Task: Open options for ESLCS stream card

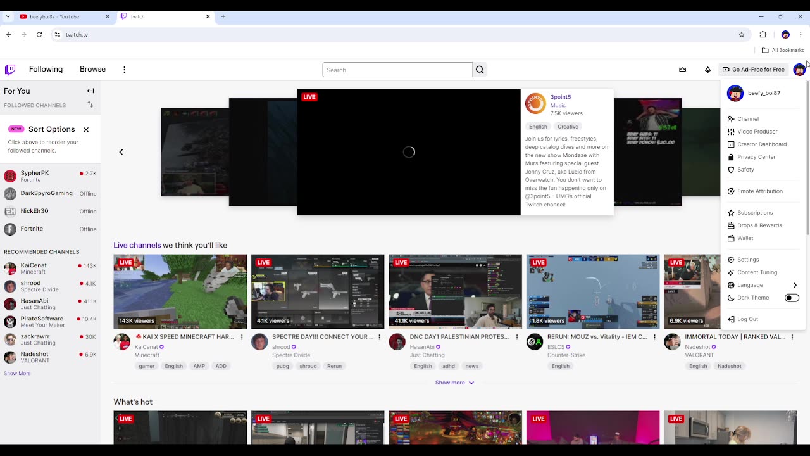Action: 655,338
